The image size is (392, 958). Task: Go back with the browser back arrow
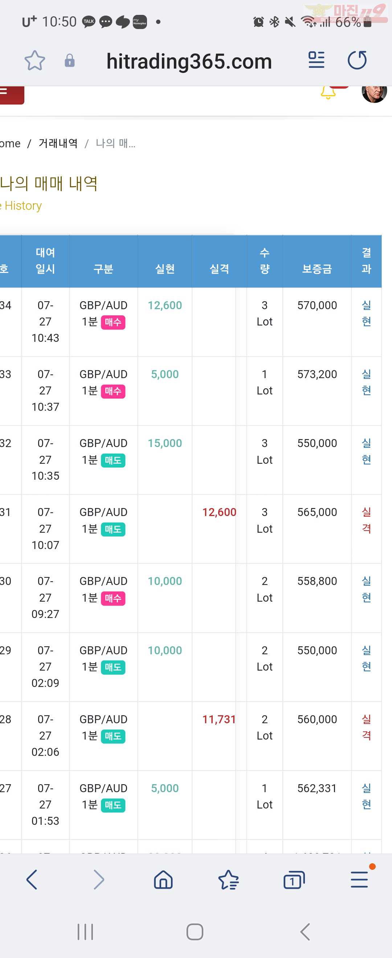pyautogui.click(x=32, y=880)
